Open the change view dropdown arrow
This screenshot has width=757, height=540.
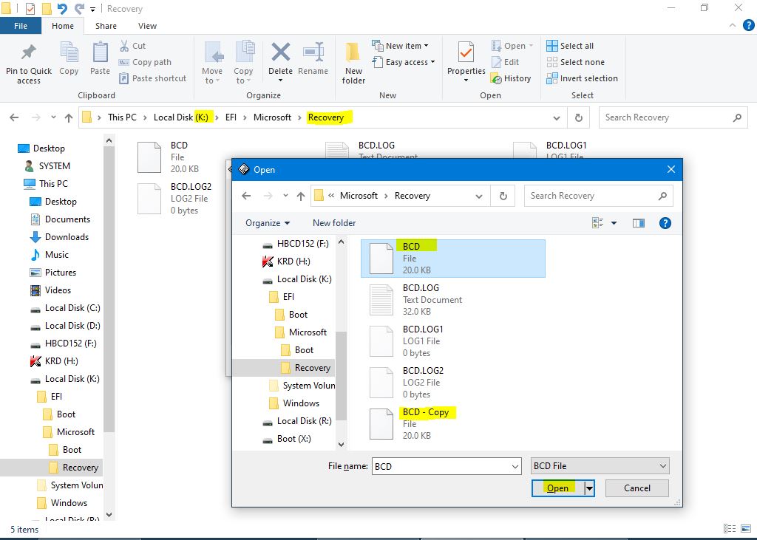[x=614, y=222]
